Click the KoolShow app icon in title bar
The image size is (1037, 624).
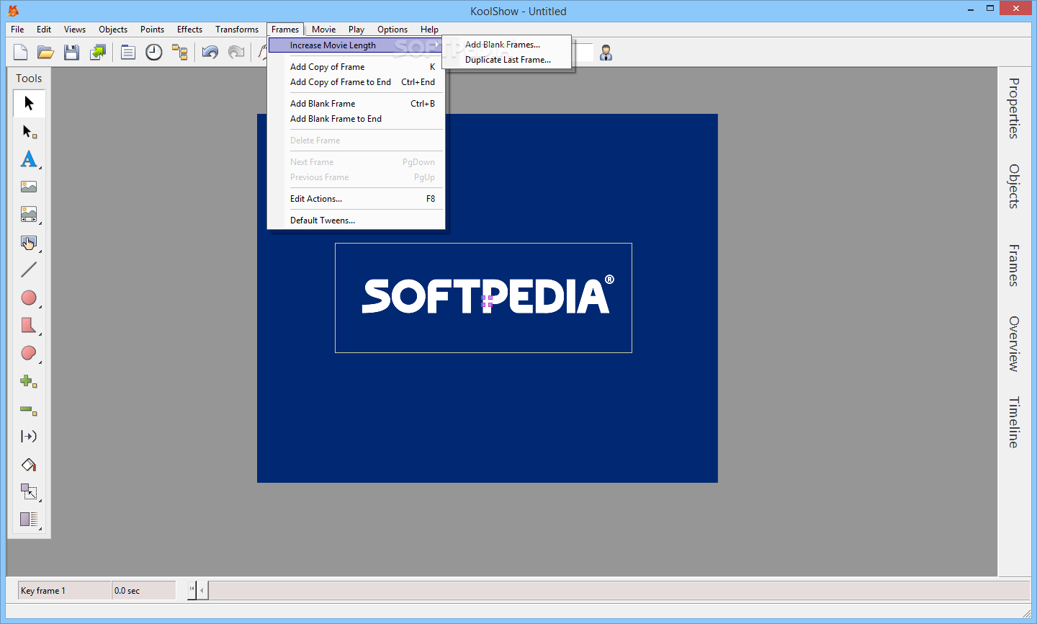tap(13, 11)
